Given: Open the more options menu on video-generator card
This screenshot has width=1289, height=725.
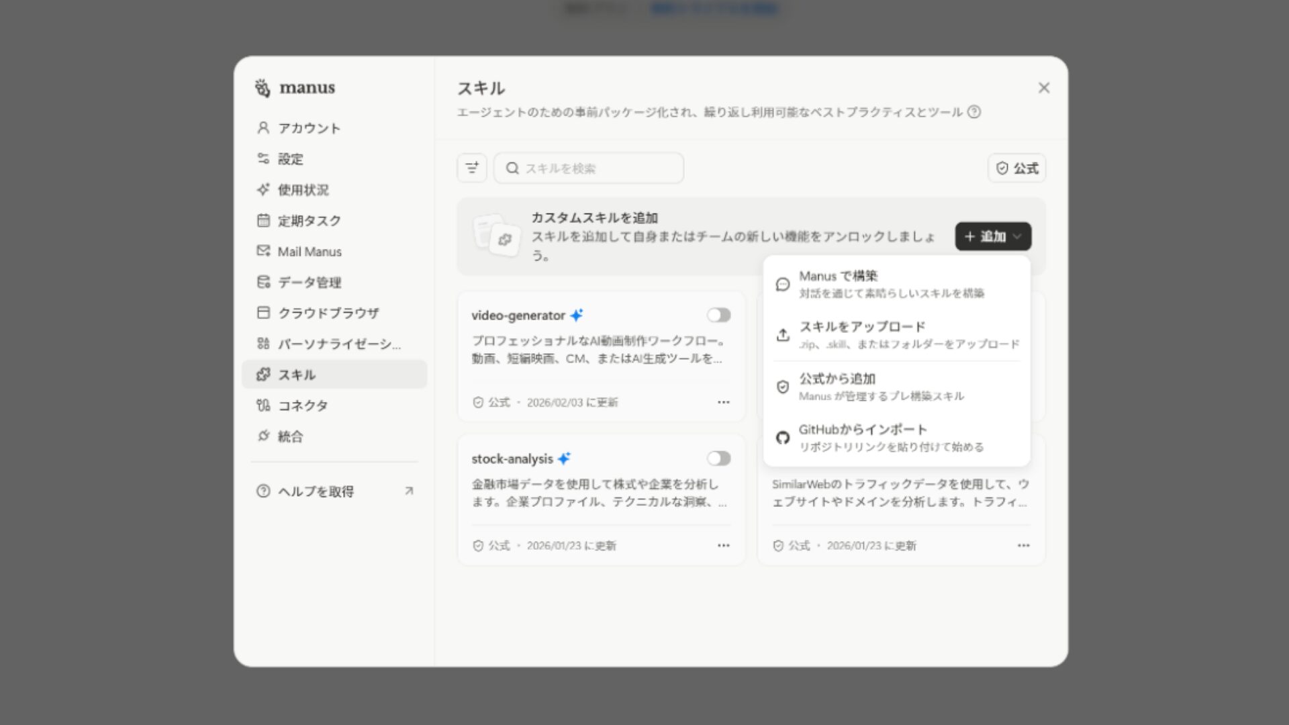Looking at the screenshot, I should tap(723, 401).
